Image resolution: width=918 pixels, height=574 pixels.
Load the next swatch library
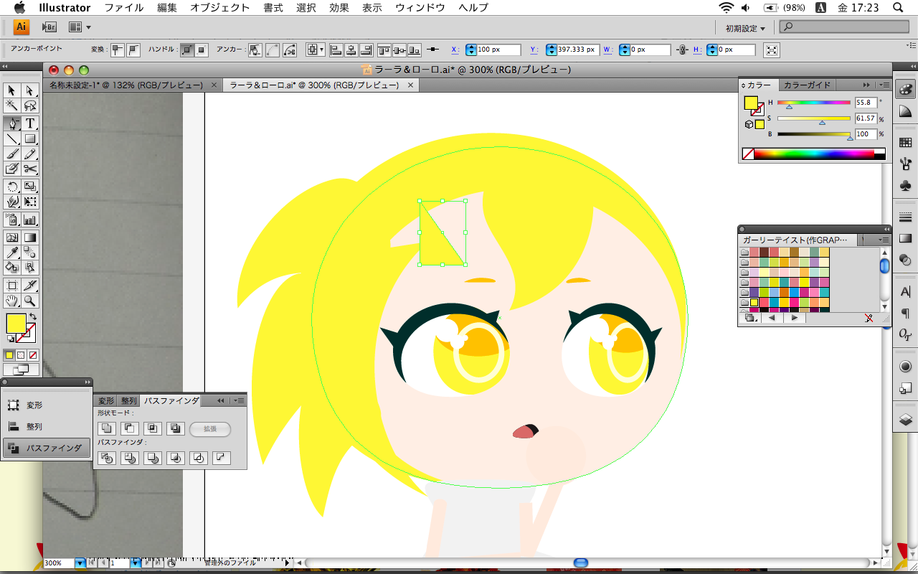tap(795, 318)
